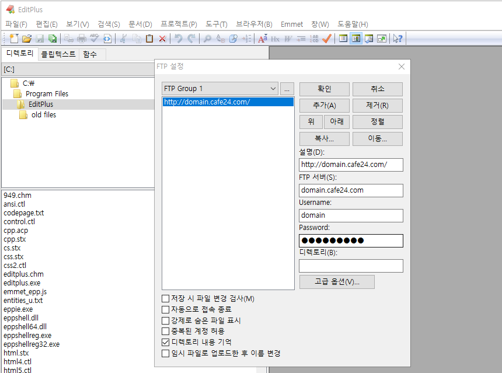The image size is (502, 373).
Task: Click the Print Preview toolbar icon
Action: [68, 39]
